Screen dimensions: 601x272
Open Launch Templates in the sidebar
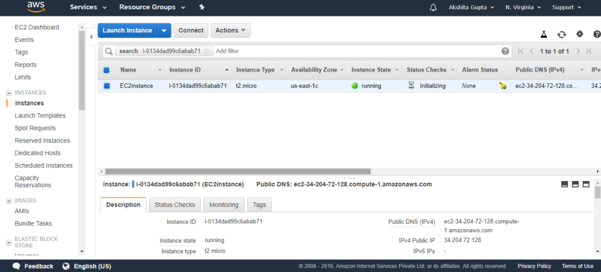pos(40,115)
